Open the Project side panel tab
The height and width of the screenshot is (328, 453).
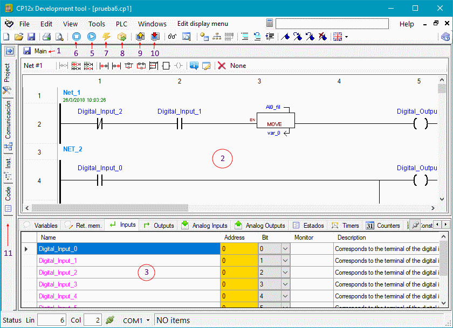coord(8,74)
